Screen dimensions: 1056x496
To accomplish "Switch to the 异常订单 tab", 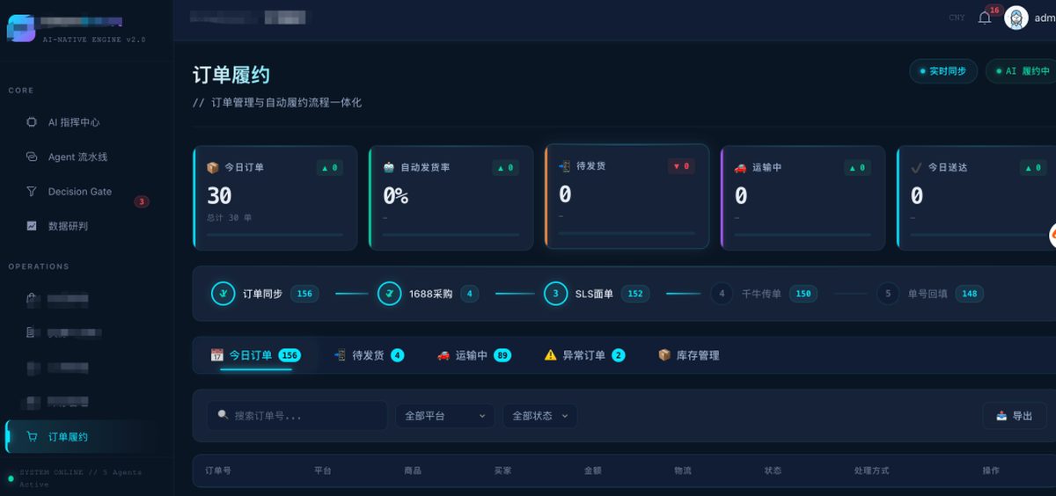I will tap(584, 355).
